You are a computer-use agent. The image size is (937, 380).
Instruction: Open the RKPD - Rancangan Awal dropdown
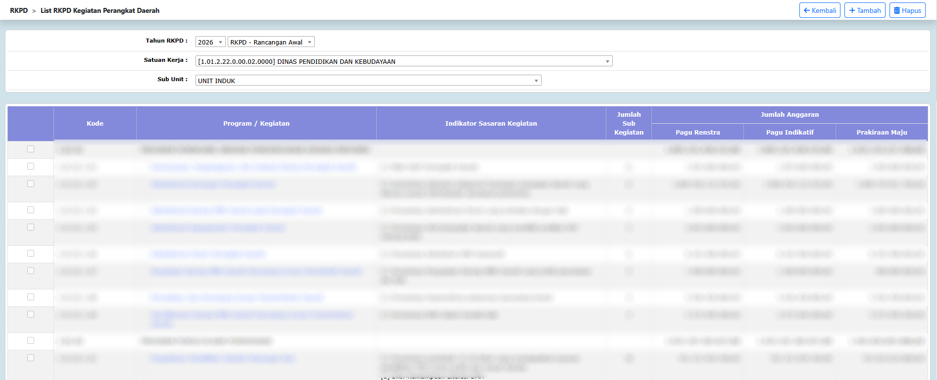pyautogui.click(x=271, y=42)
